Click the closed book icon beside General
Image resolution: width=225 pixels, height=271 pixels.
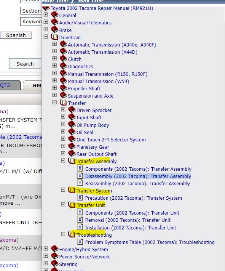coord(55,15)
